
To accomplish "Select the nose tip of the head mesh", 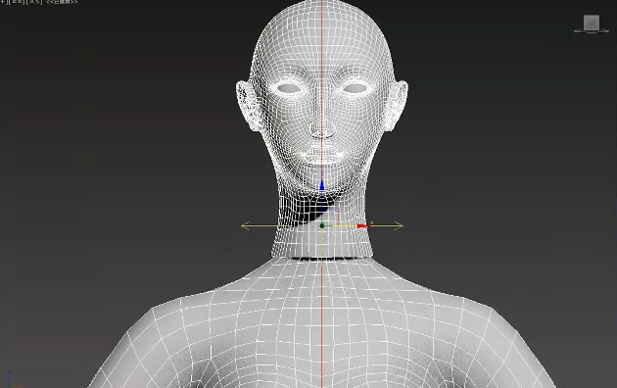I will coord(322,132).
